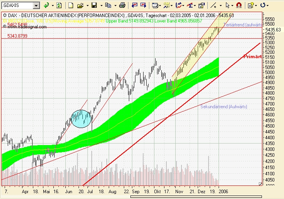Select the arrow pointer tool
Image resolution: width=284 pixels, height=199 pixels.
pos(228,5)
